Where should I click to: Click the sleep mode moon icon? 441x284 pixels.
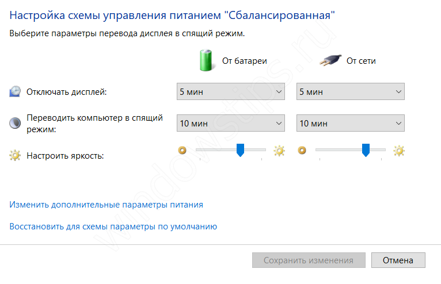pyautogui.click(x=16, y=123)
